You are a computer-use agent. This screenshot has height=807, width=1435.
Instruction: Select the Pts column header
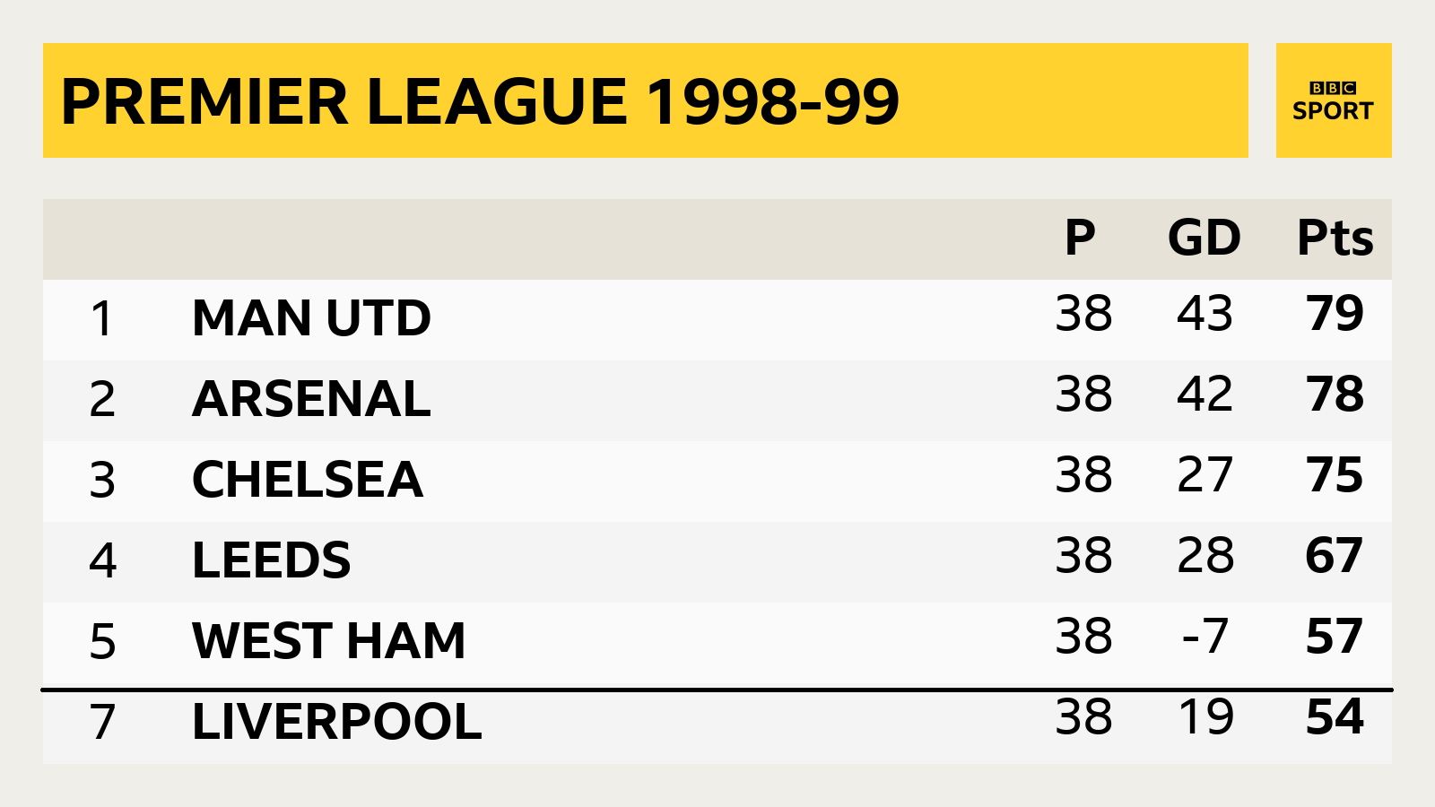click(x=1335, y=238)
